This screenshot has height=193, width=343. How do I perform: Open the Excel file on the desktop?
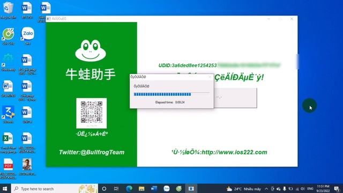[9, 143]
